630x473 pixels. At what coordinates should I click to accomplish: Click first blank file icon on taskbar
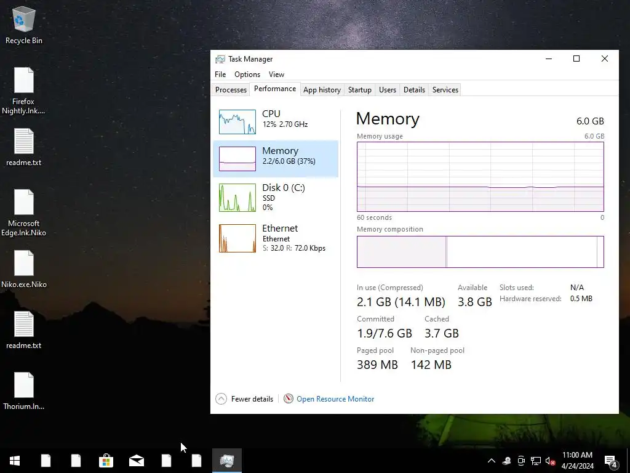point(46,461)
